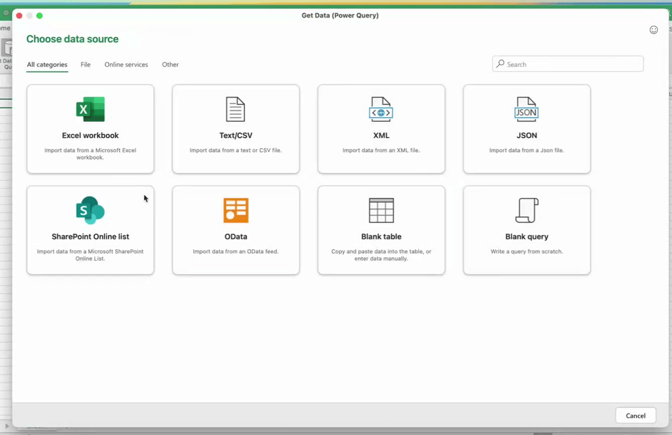
Task: Switch to the All categories tab
Action: [47, 65]
